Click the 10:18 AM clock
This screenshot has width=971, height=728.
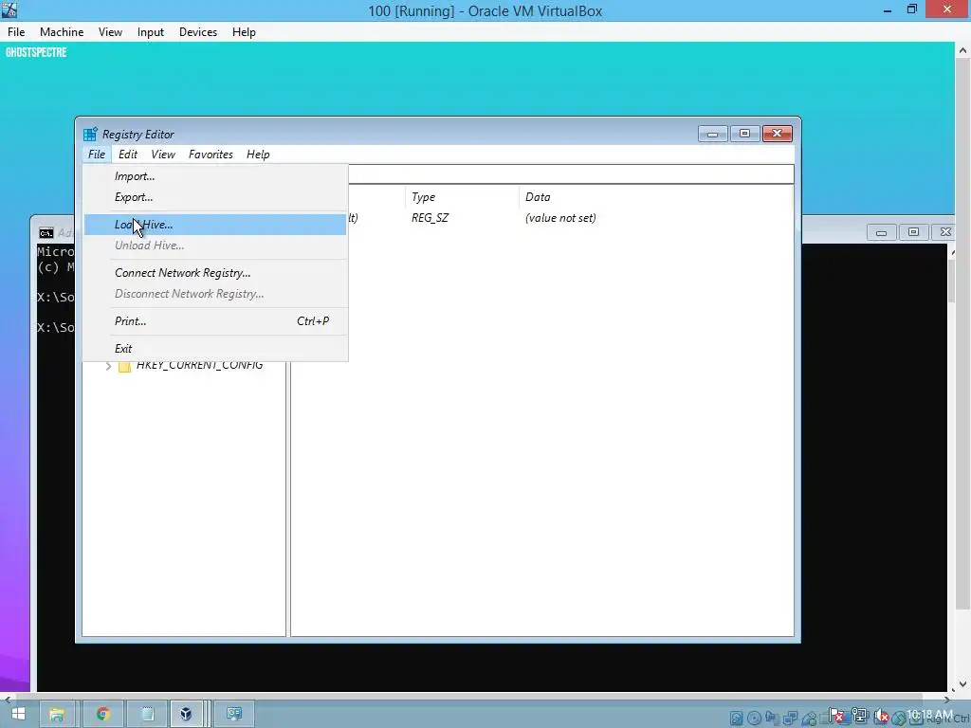pyautogui.click(x=930, y=715)
